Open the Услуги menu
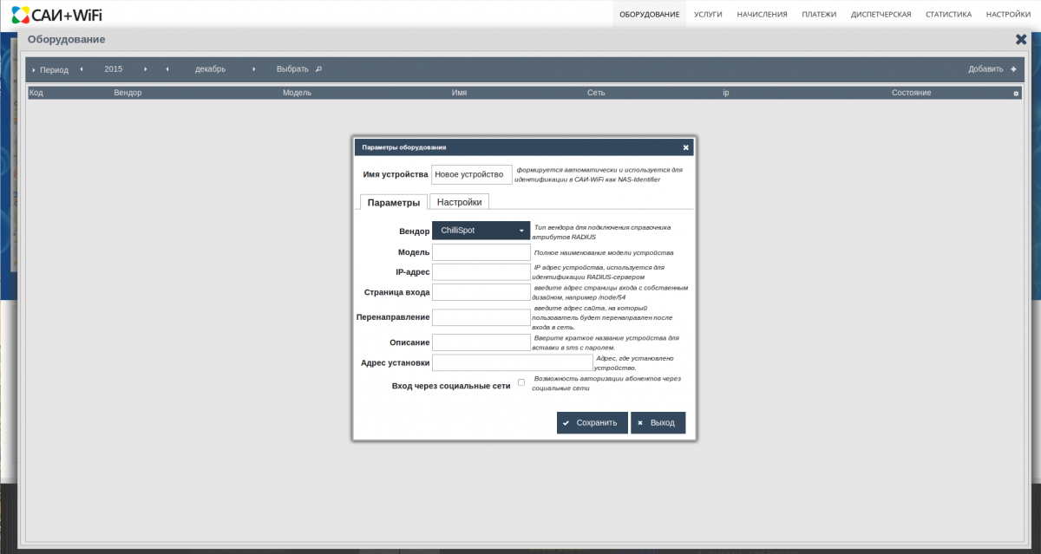The image size is (1041, 554). point(708,15)
